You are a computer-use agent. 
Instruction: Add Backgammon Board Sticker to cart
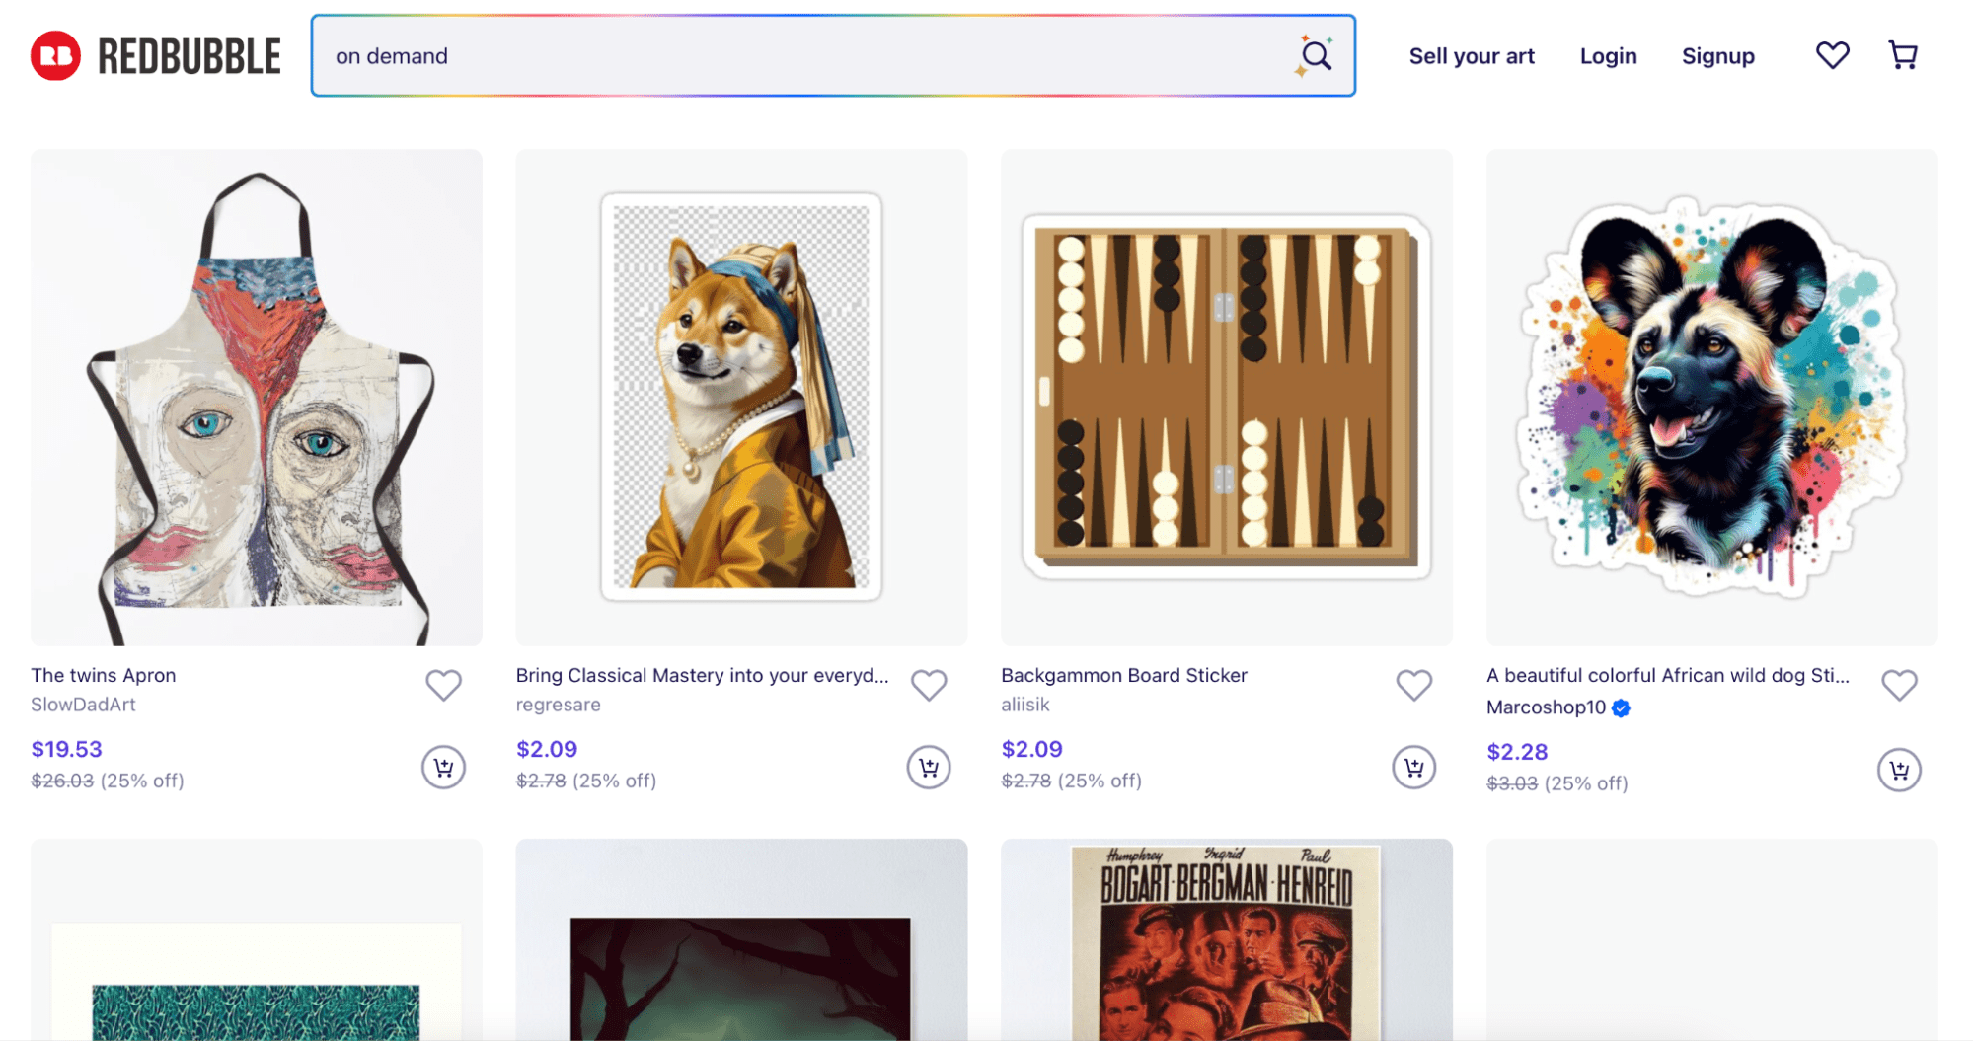pyautogui.click(x=1413, y=767)
